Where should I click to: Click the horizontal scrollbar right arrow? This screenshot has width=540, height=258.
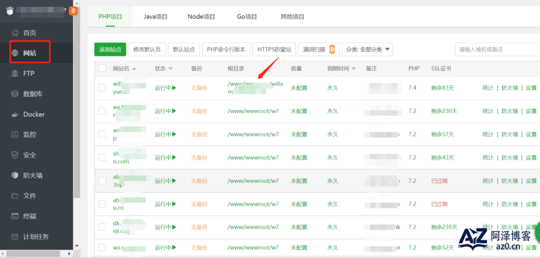(x=69, y=254)
